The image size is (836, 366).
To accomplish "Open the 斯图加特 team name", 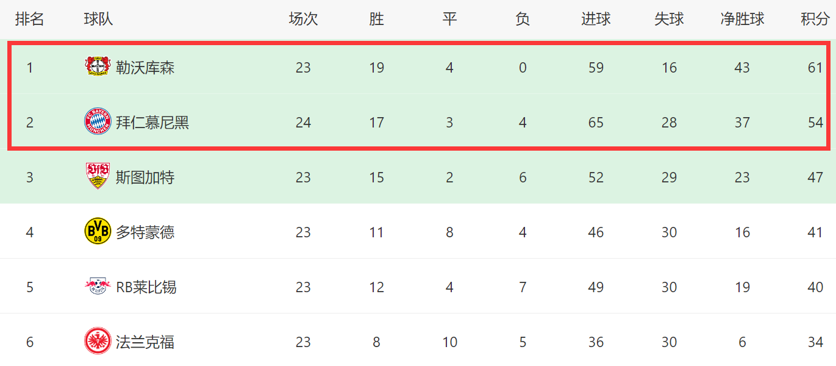I will point(145,178).
